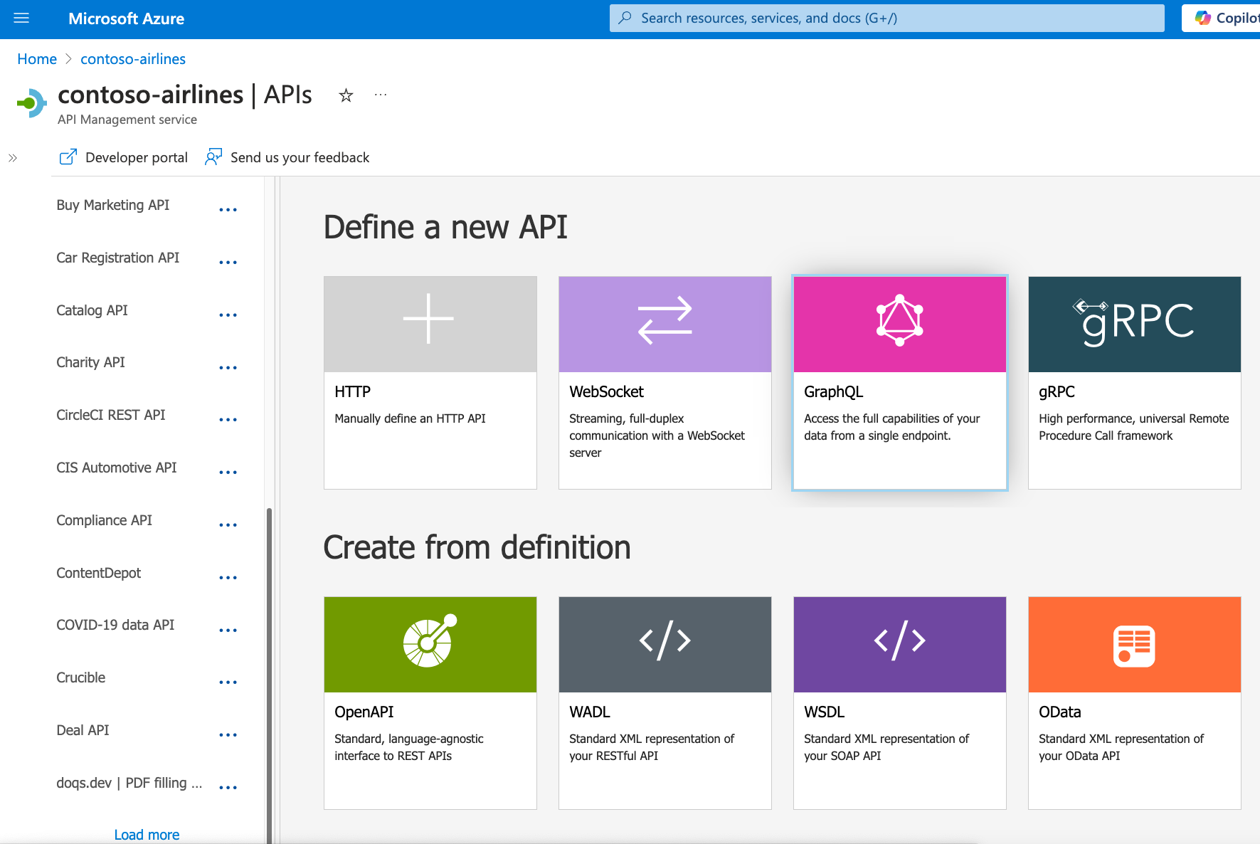
Task: Click the Developer portal external link icon
Action: pos(68,157)
